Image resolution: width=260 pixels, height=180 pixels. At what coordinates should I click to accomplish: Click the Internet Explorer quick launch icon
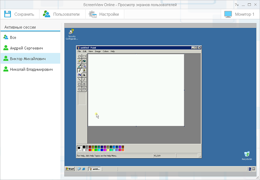click(83, 169)
